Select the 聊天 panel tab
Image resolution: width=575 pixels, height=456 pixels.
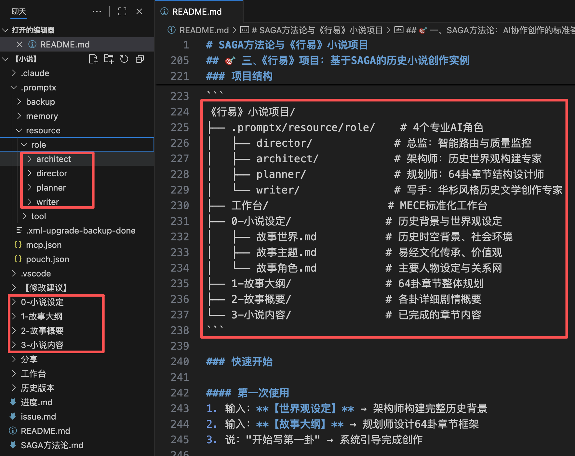19,12
